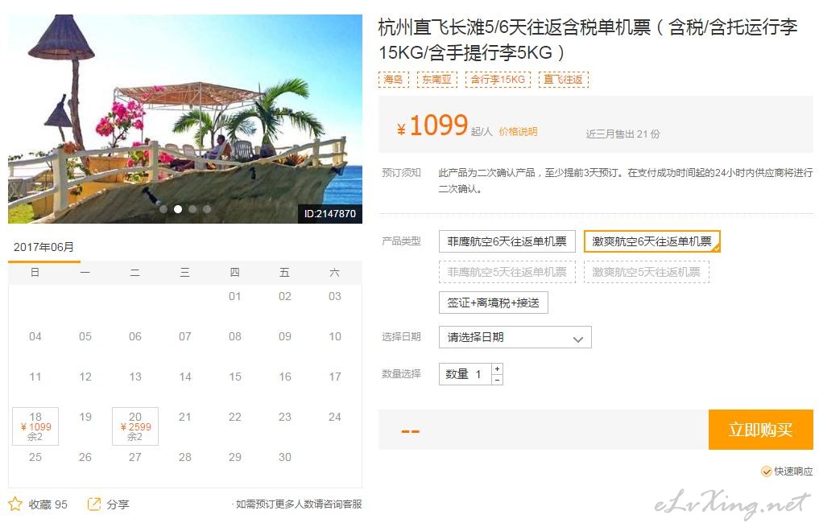
Task: Click the quantity input field
Action: click(x=465, y=374)
